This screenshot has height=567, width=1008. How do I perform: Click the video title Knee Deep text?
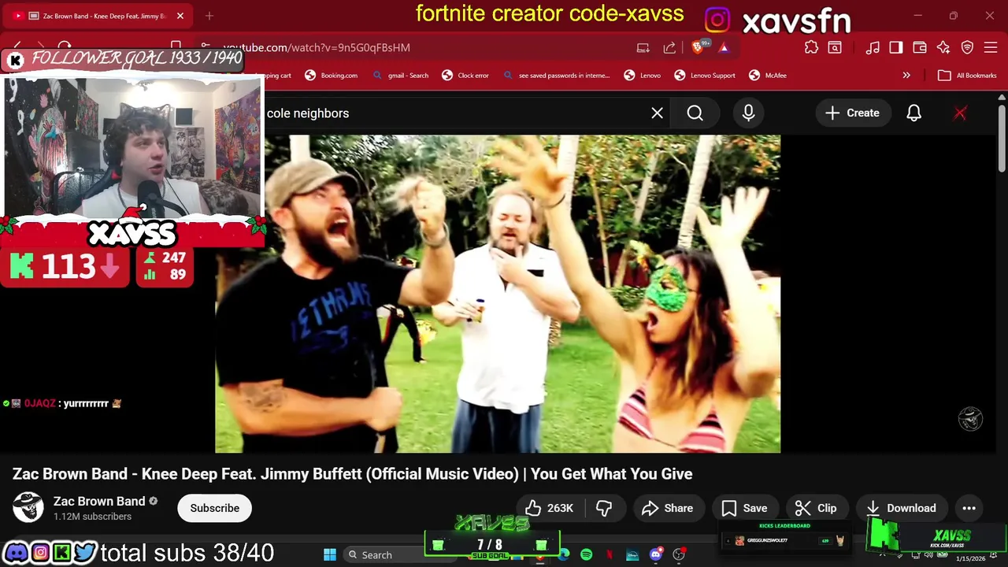[x=352, y=474]
